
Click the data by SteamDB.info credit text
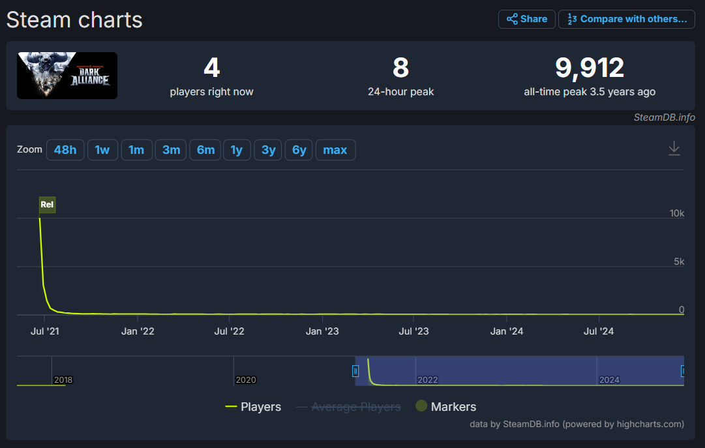click(577, 424)
